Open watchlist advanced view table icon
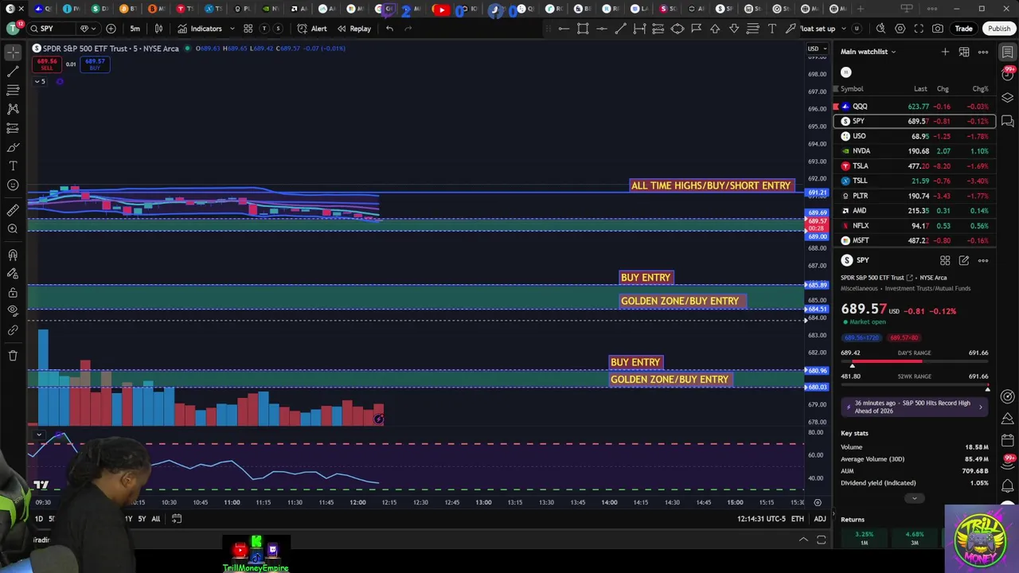Viewport: 1019px width, 573px height. pos(964,52)
